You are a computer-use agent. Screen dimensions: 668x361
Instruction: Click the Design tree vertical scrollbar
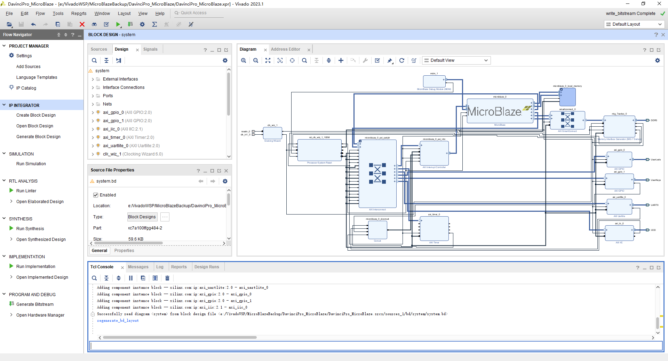[229, 94]
